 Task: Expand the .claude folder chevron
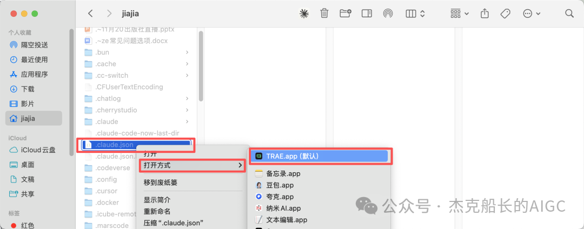click(x=187, y=122)
